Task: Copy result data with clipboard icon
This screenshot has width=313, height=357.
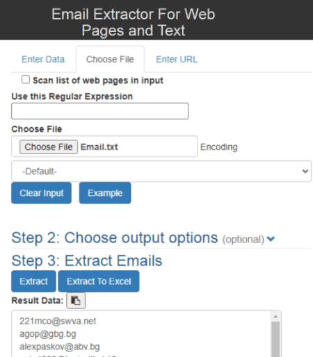Action: tap(76, 301)
